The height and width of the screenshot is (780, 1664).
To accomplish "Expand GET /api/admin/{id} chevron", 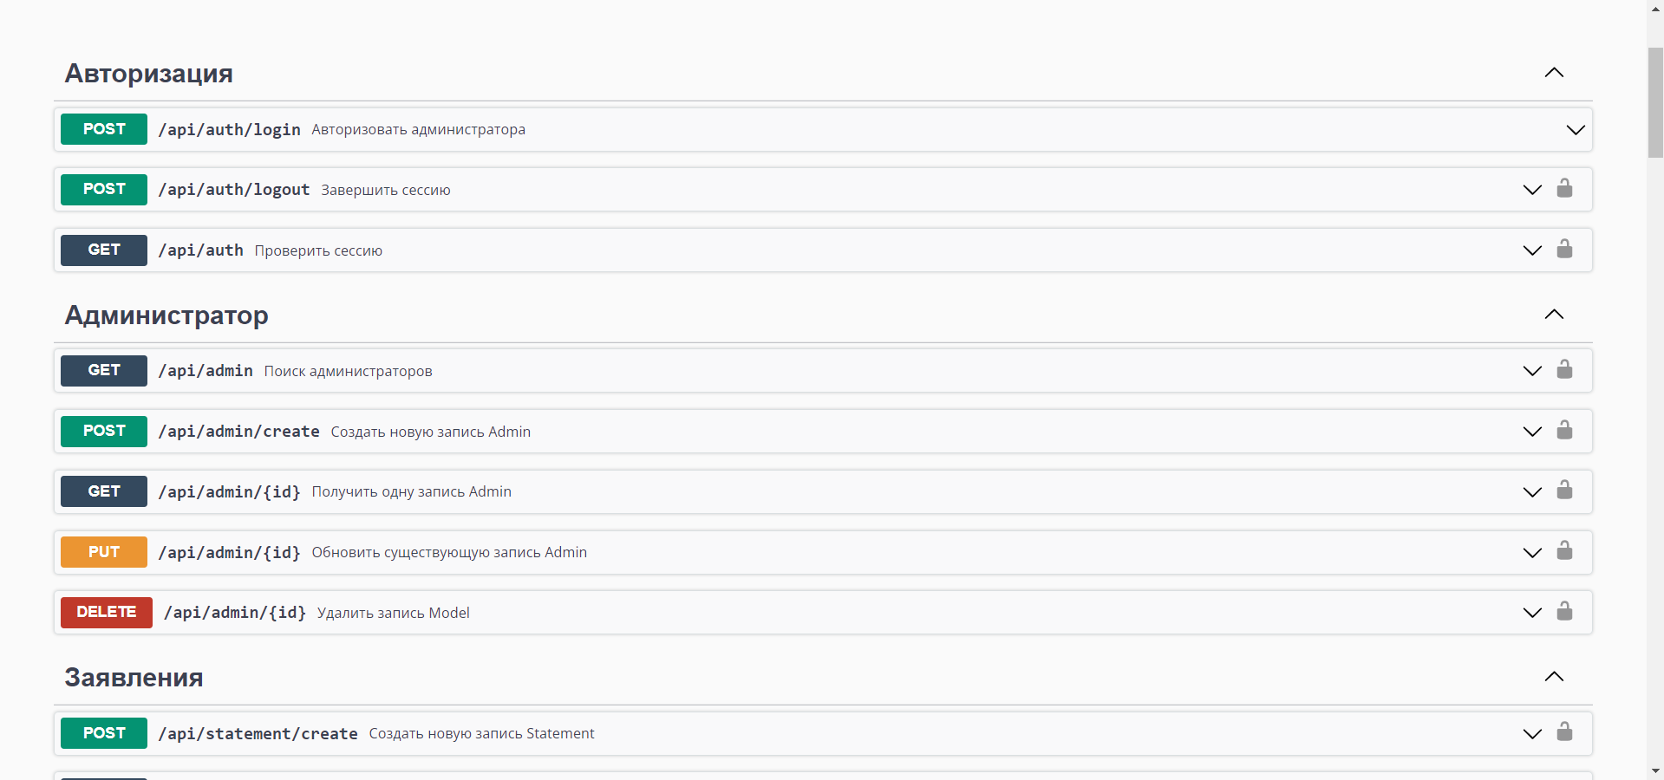I will 1532,492.
